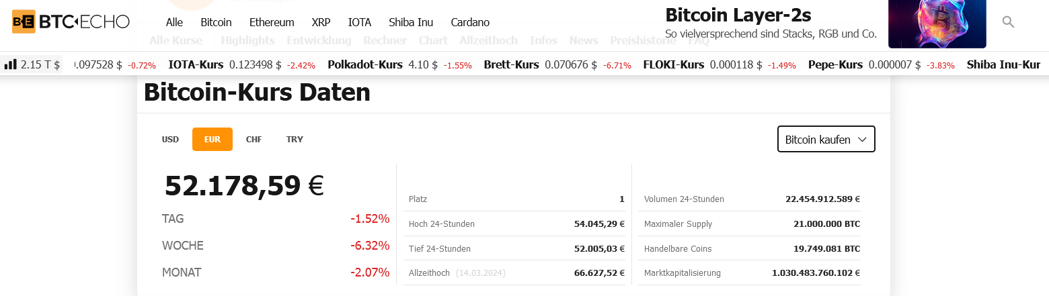
Task: Select USD currency toggle
Action: (x=170, y=140)
